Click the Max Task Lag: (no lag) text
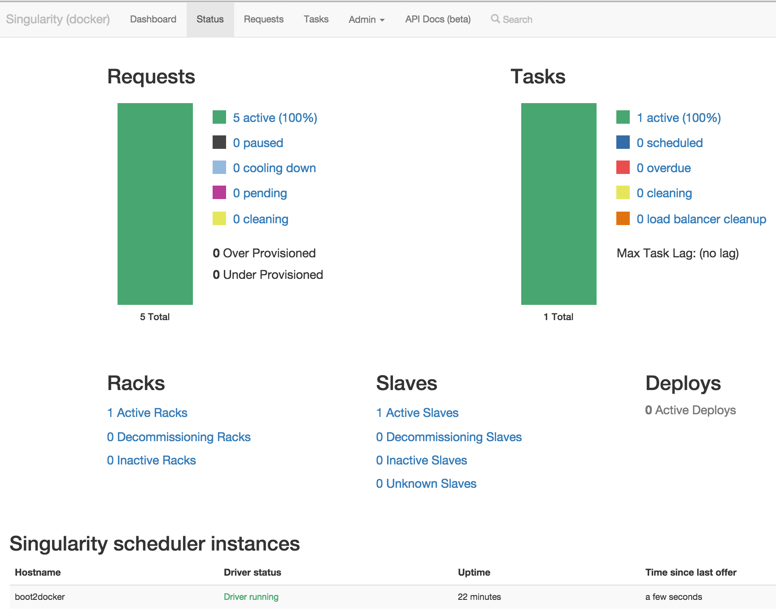The image size is (776, 616). coord(678,253)
